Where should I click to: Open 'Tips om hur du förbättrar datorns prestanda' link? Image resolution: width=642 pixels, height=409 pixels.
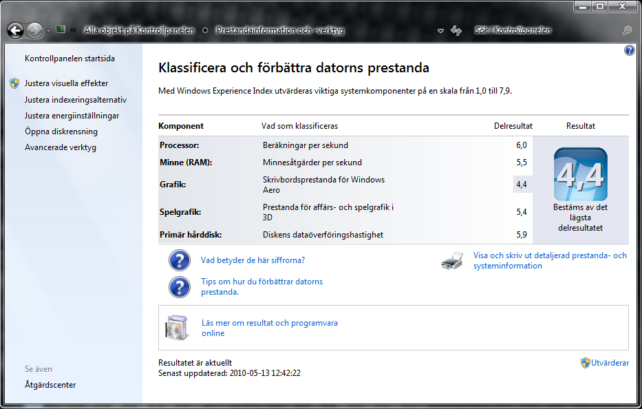click(x=261, y=287)
